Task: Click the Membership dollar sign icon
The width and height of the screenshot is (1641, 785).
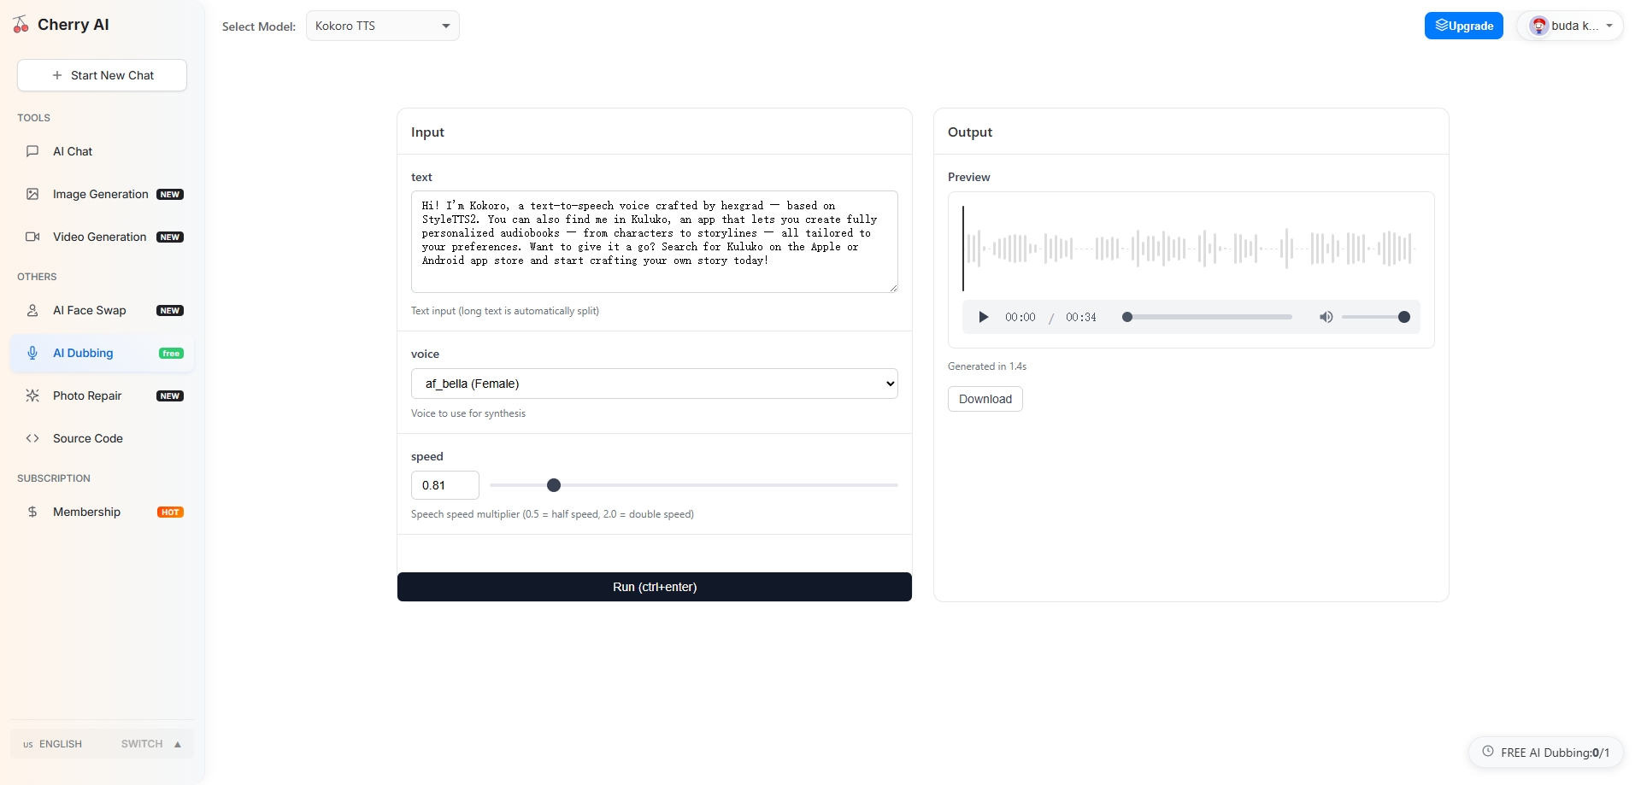Action: [x=32, y=512]
